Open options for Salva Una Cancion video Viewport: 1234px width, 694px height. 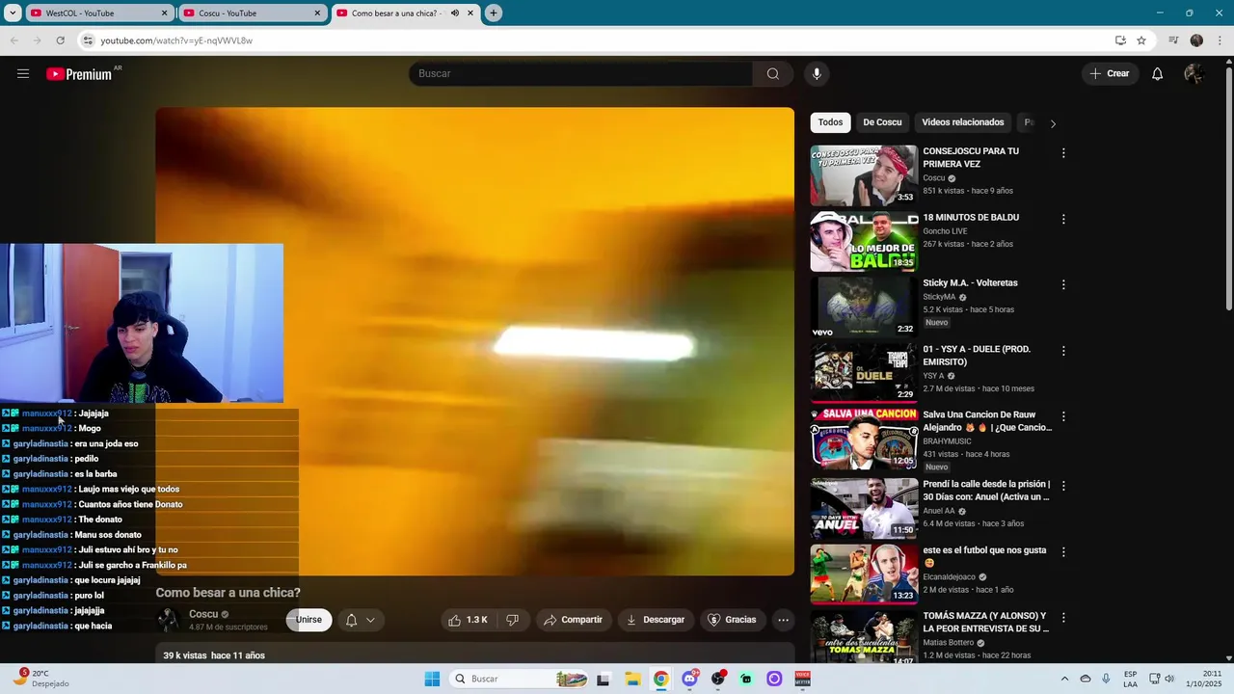pos(1063,416)
